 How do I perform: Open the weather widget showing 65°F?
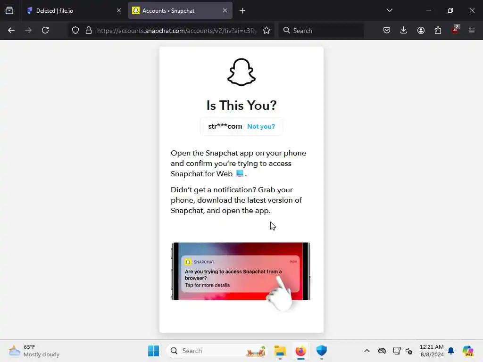coord(34,351)
